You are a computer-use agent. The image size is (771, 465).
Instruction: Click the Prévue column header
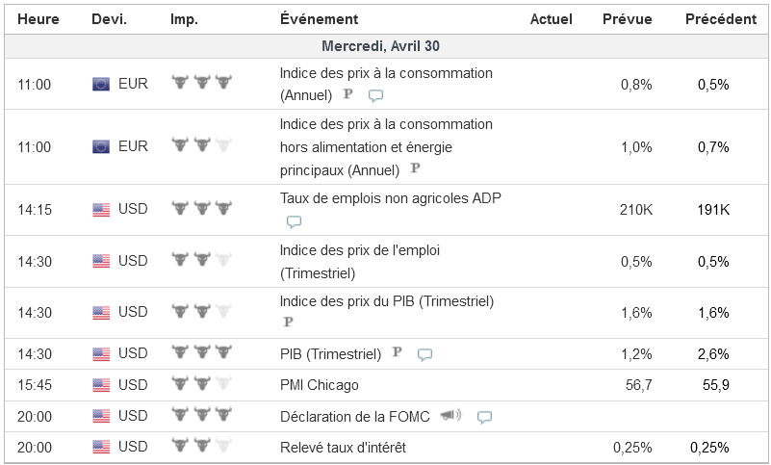tap(627, 19)
